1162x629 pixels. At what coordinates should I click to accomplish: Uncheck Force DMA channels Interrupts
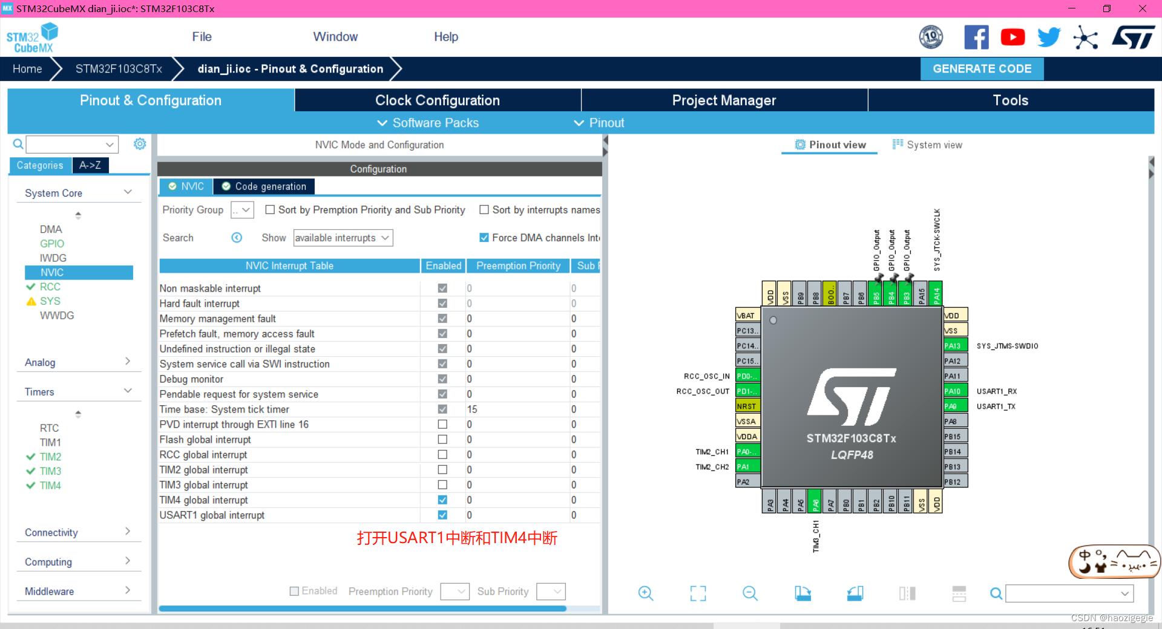pyautogui.click(x=484, y=238)
